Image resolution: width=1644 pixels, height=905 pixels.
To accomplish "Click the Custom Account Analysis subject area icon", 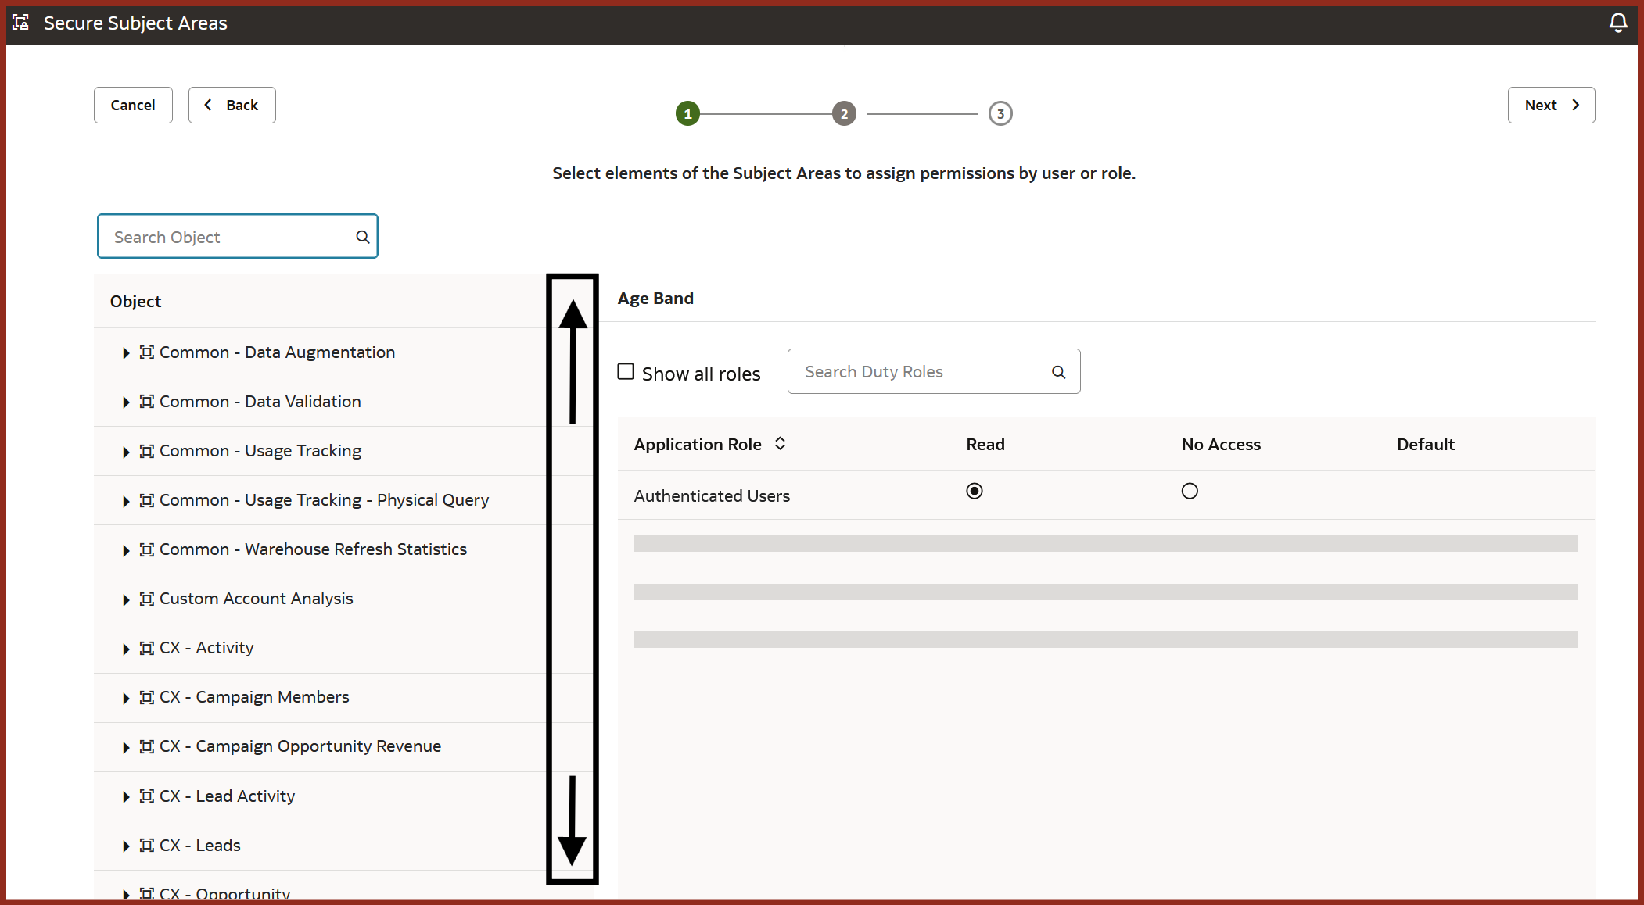I will point(146,599).
